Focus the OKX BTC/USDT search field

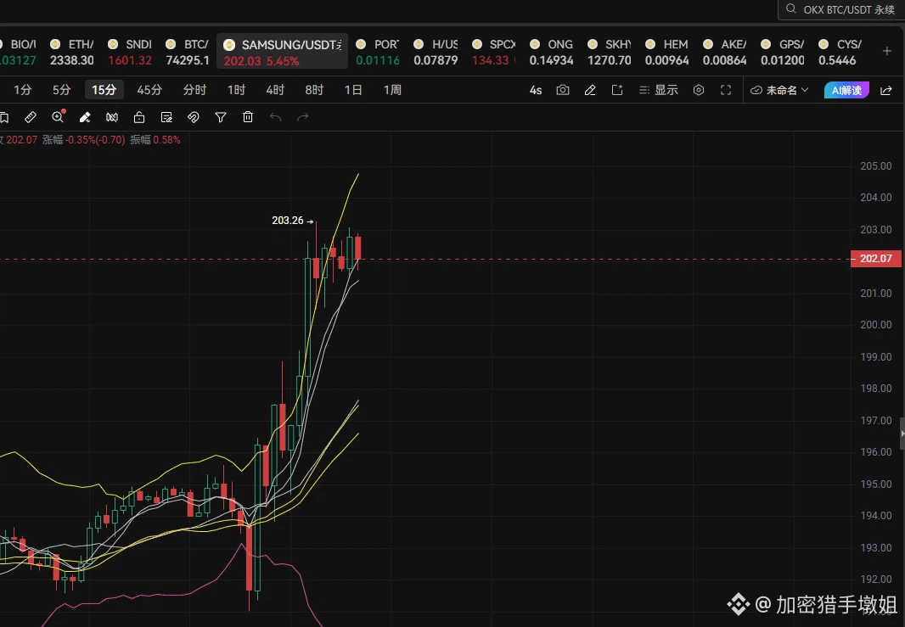click(842, 10)
